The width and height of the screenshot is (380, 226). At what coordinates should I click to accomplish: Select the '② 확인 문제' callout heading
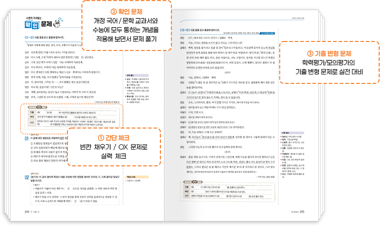pos(126,12)
